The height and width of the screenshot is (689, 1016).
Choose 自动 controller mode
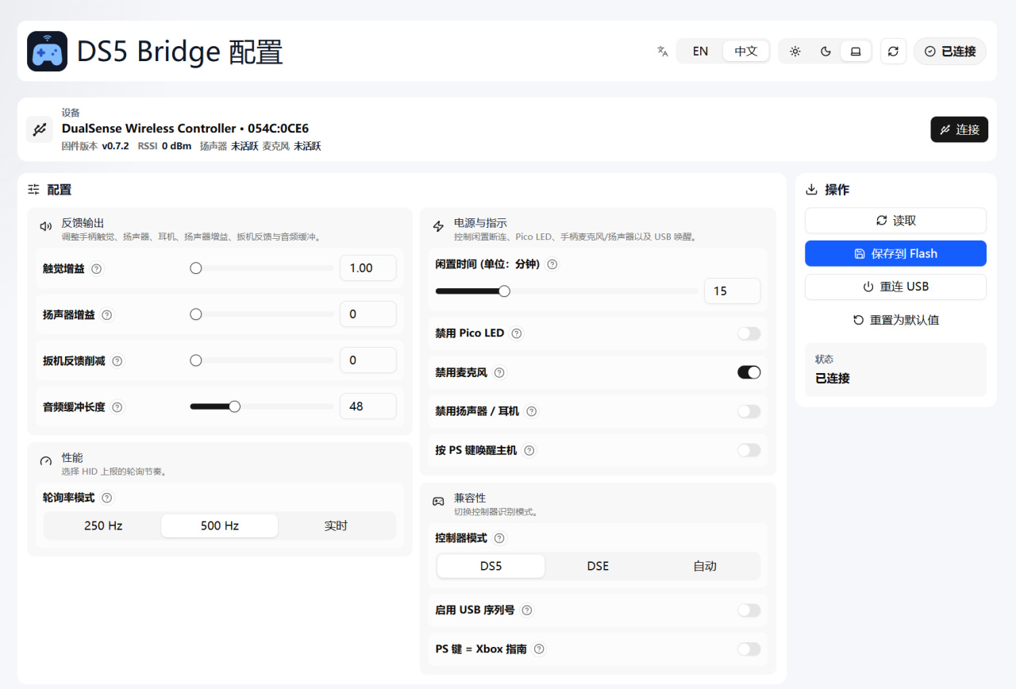point(705,566)
